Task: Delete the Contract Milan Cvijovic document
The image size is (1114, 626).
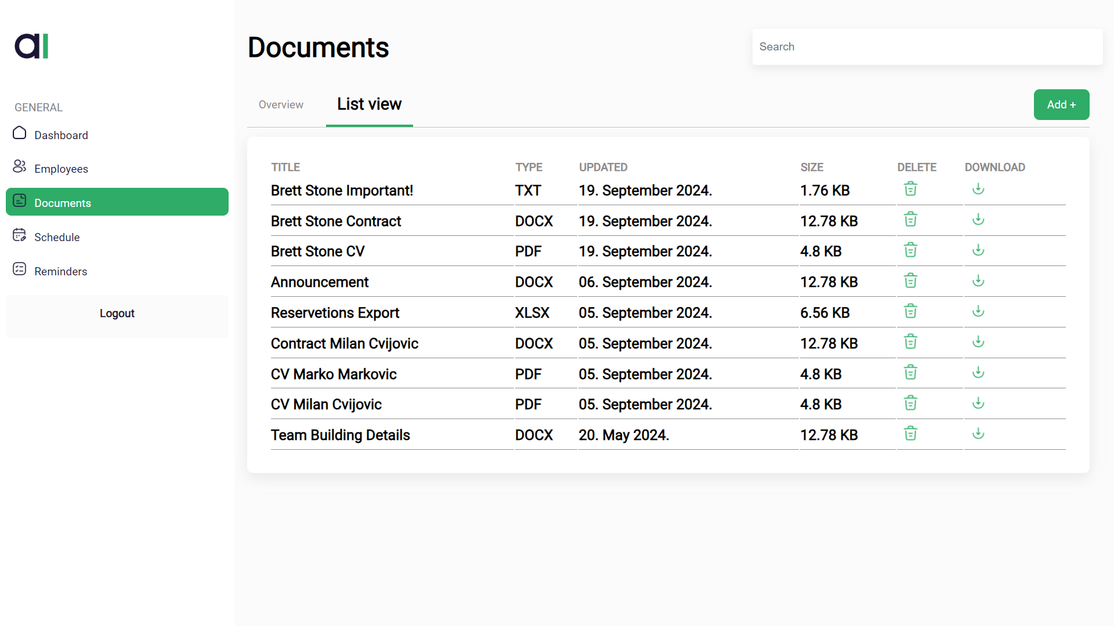Action: pyautogui.click(x=910, y=342)
